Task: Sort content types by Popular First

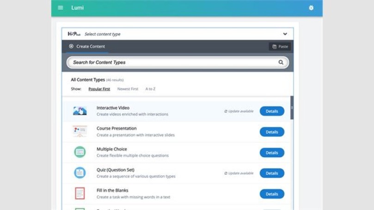Action: click(99, 89)
